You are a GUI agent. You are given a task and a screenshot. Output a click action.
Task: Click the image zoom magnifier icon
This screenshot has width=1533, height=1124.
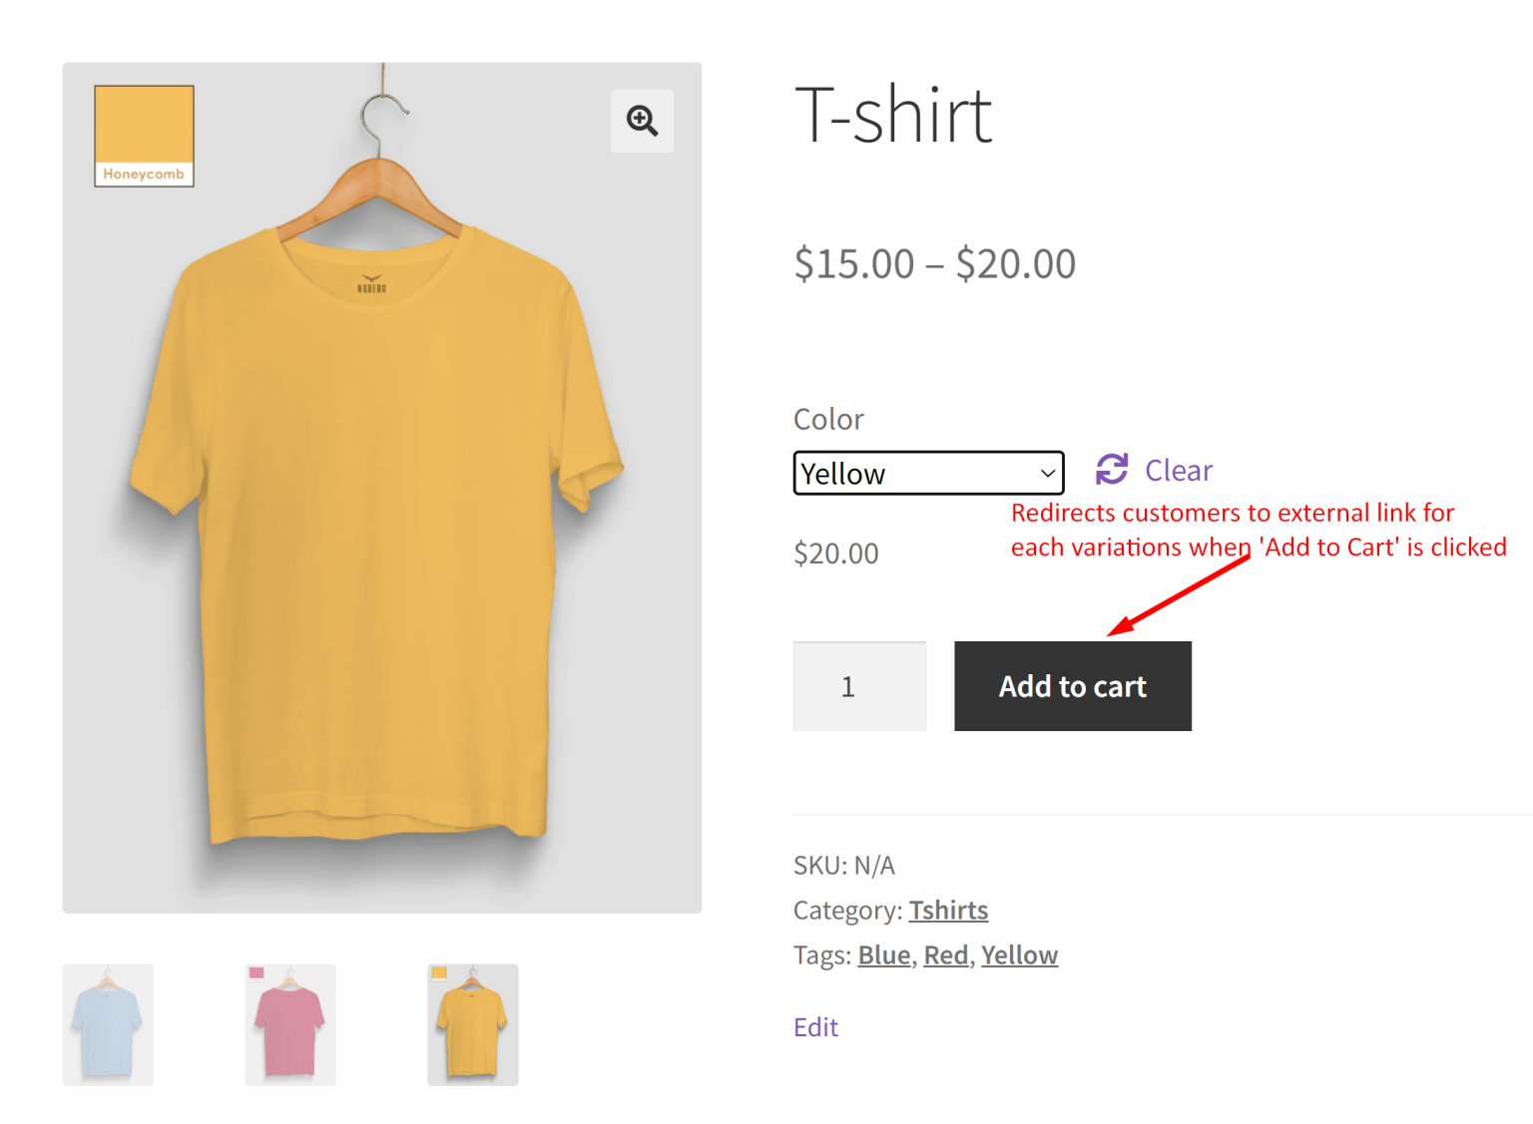642,121
